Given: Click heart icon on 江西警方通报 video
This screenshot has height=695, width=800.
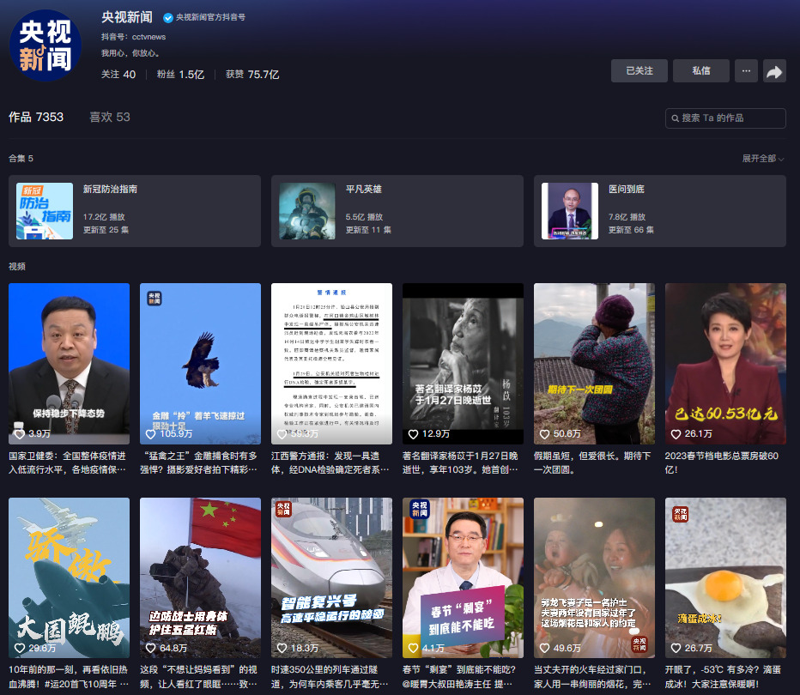Looking at the screenshot, I should point(282,434).
